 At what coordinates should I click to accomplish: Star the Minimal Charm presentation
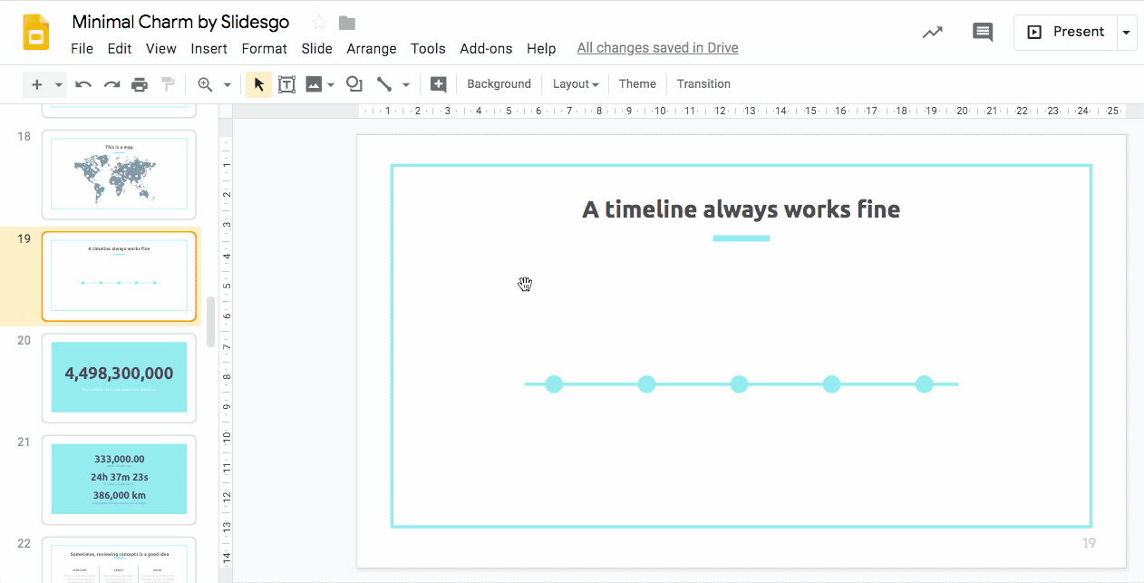tap(319, 23)
